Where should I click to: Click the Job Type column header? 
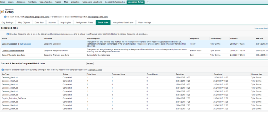[x=5, y=74]
